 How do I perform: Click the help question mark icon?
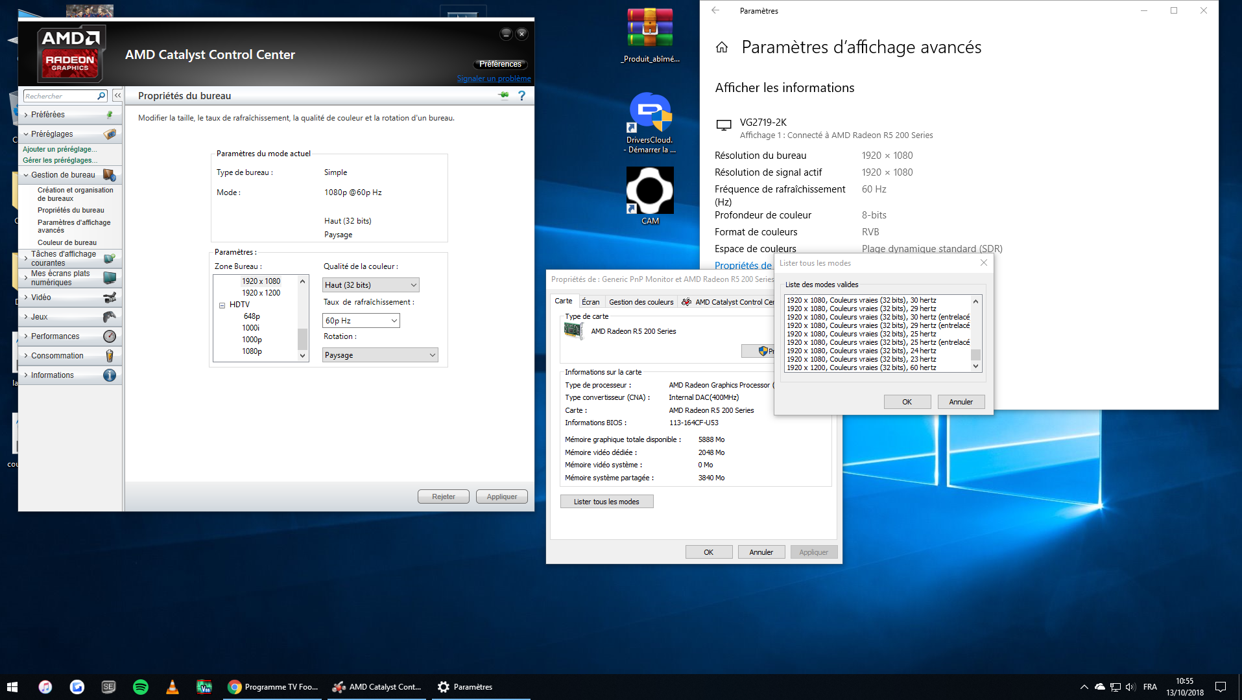tap(521, 96)
